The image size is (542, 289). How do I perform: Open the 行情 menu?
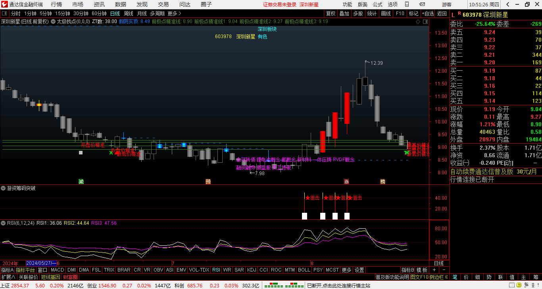(x=57, y=4)
